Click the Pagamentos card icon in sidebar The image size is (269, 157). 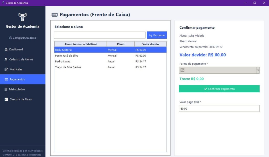pyautogui.click(x=6, y=79)
